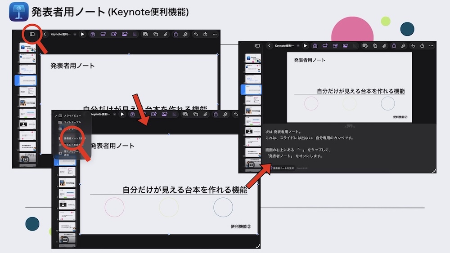
Task: Tap the first purple slide icon in top-left toolbar
Action: (x=92, y=34)
